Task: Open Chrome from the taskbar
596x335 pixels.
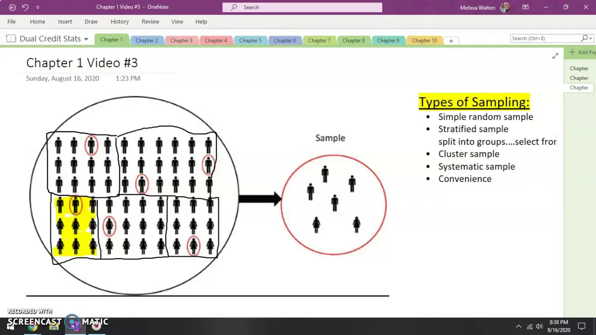Action: (x=33, y=327)
